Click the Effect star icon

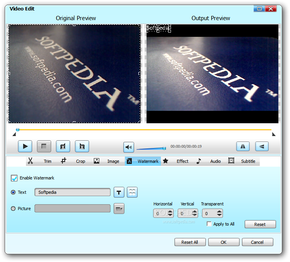click(x=166, y=161)
